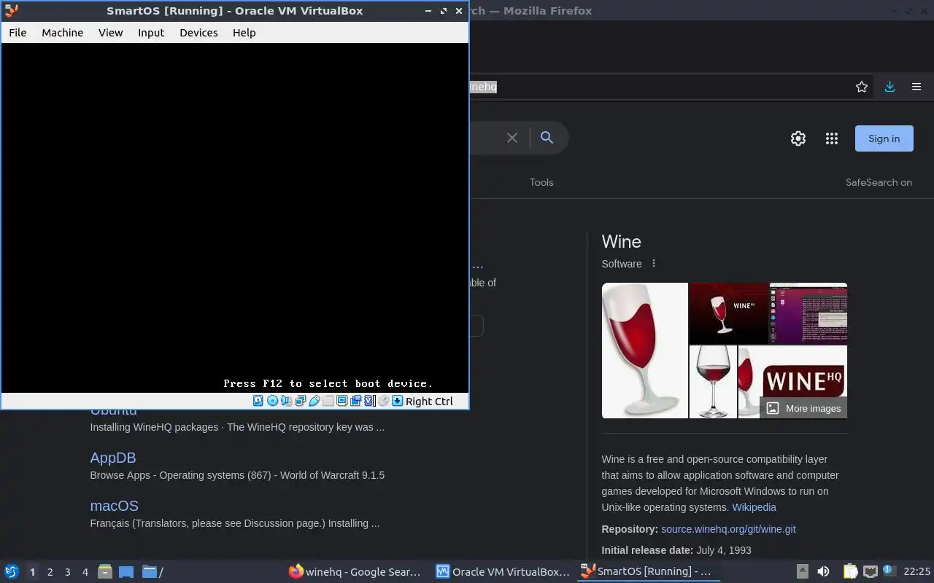
Task: Open the View menu in VirtualBox
Action: pos(111,33)
